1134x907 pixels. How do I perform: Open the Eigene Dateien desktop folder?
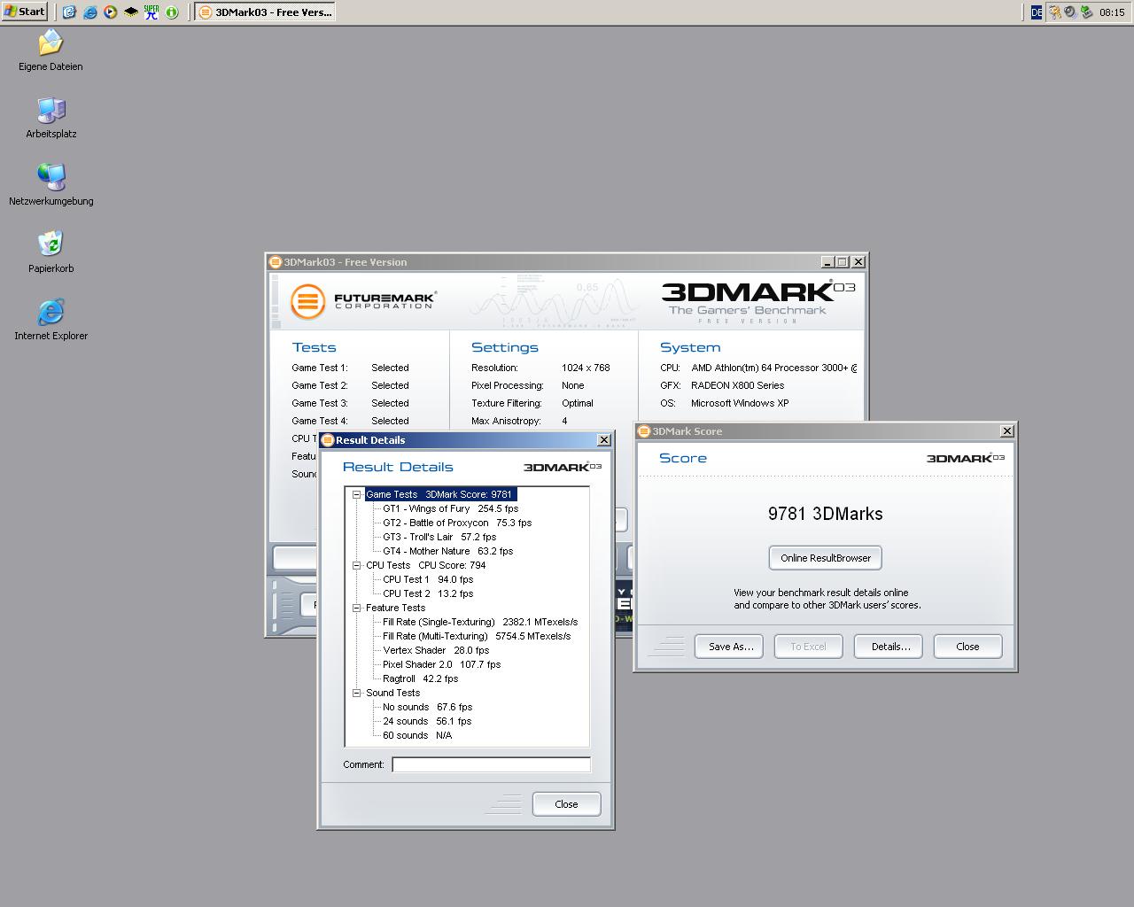(x=50, y=50)
